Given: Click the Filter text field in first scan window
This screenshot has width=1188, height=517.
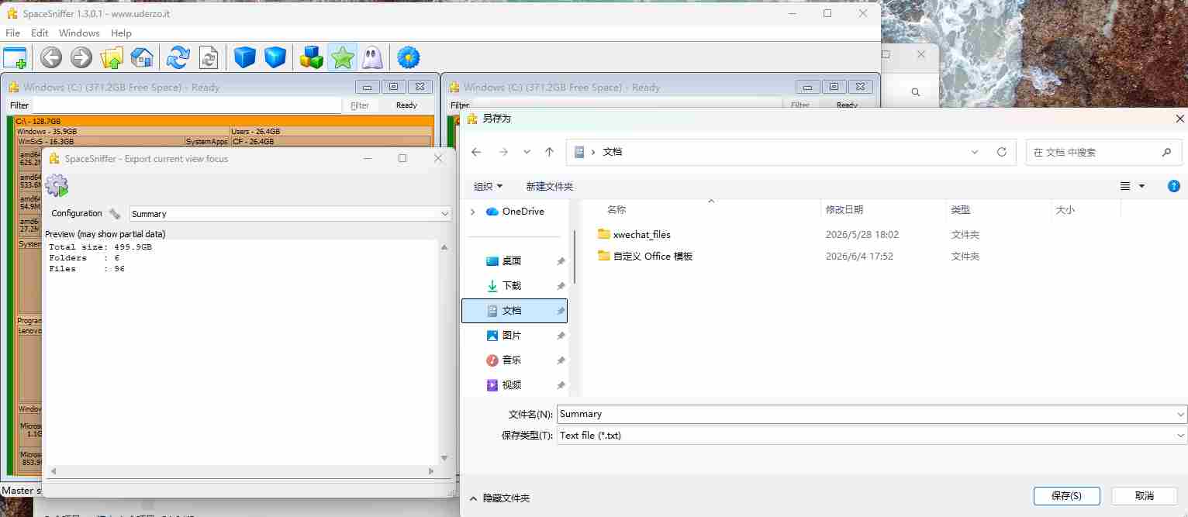Looking at the screenshot, I should 187,105.
